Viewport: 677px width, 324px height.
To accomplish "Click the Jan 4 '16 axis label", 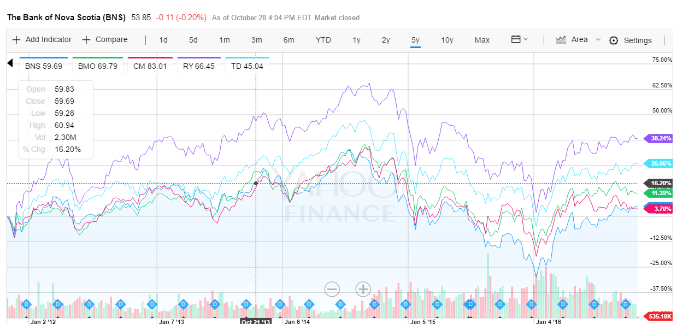I will (550, 321).
